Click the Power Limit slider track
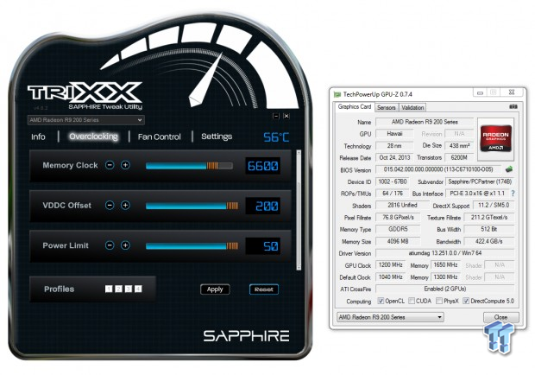This screenshot has width=535, height=375. point(192,246)
